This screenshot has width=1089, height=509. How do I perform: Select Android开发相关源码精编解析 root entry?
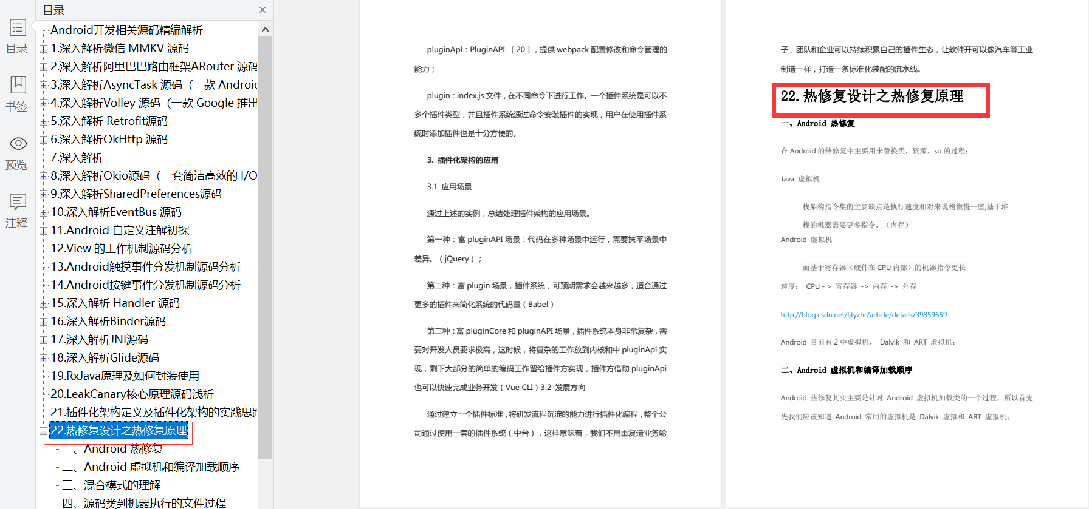126,30
